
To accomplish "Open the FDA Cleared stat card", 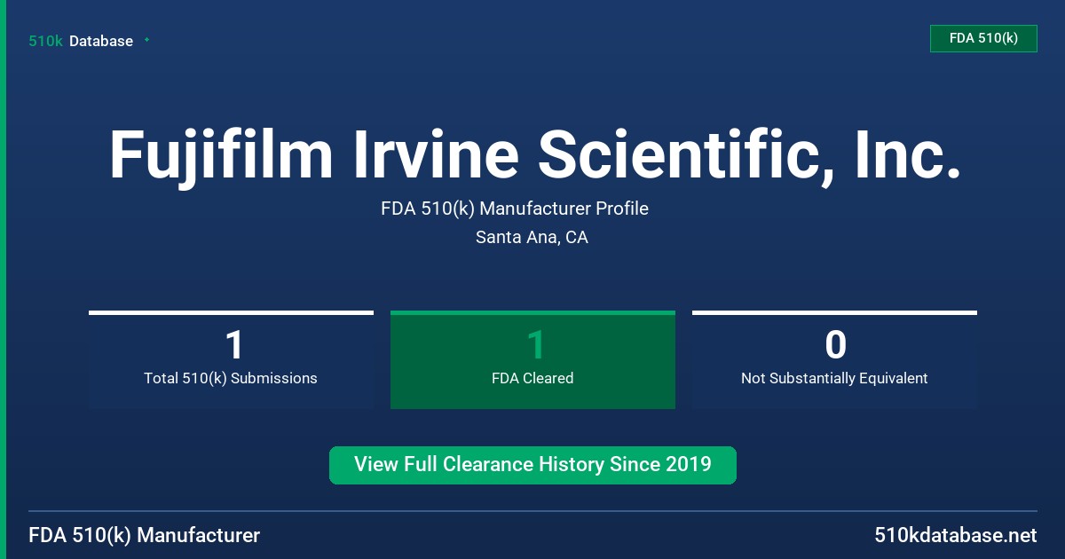I will (532, 359).
